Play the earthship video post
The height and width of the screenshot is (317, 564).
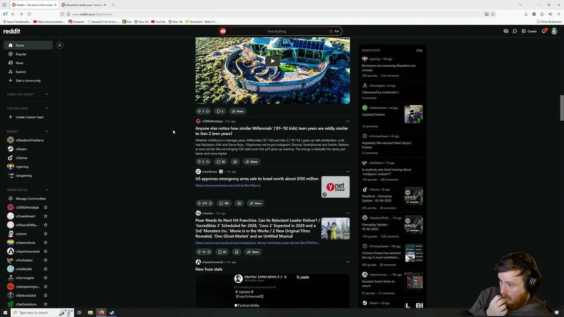coord(272,61)
